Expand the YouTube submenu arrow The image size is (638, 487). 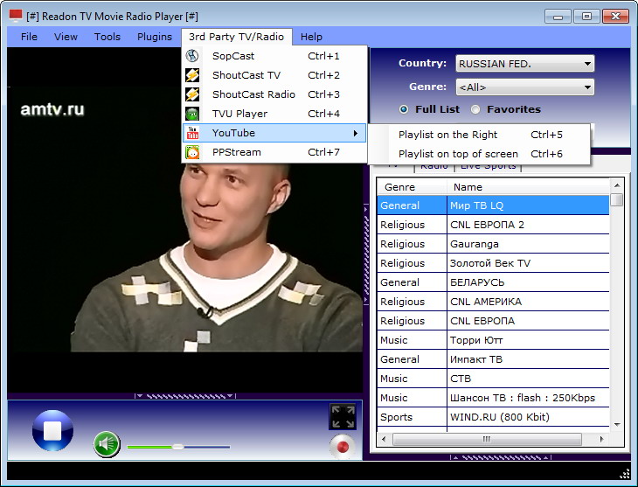355,133
